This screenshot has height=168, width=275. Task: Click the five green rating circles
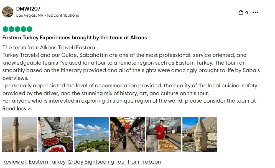click(x=17, y=29)
